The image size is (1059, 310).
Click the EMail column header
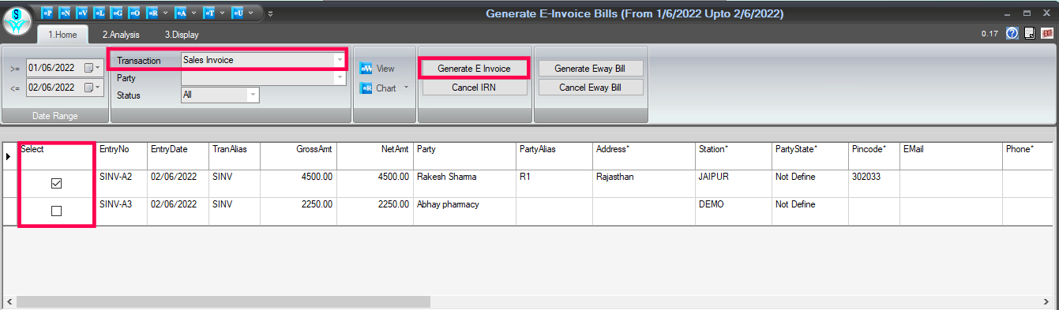(x=951, y=155)
